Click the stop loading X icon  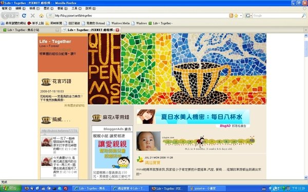33,15
